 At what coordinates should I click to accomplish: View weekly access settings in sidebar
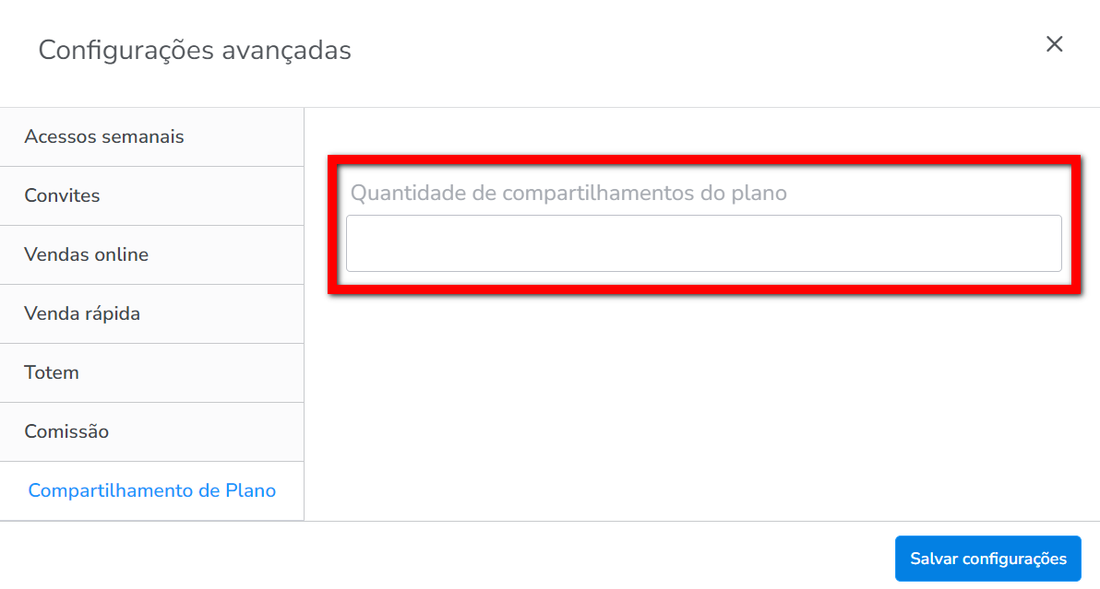pyautogui.click(x=104, y=136)
